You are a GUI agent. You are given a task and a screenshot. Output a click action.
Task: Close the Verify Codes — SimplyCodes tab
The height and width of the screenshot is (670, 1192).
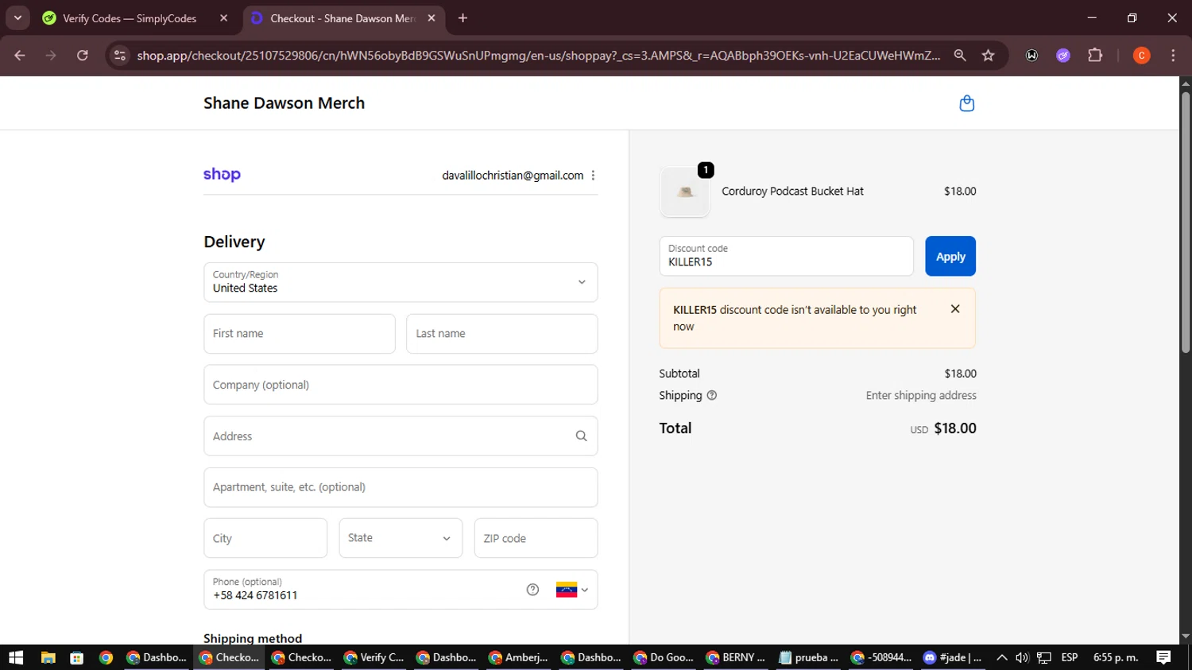coord(223,18)
